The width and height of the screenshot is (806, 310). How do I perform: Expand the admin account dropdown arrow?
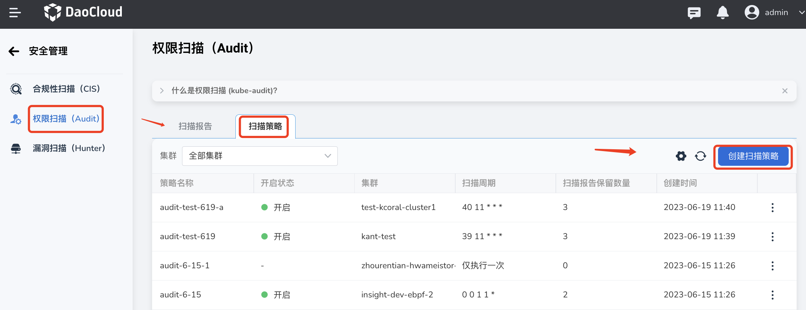[802, 13]
